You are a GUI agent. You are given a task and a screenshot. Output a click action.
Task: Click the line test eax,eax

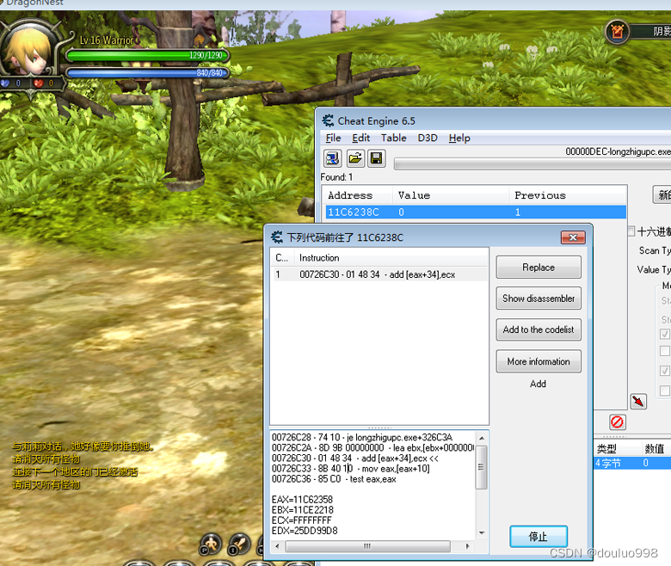point(334,479)
